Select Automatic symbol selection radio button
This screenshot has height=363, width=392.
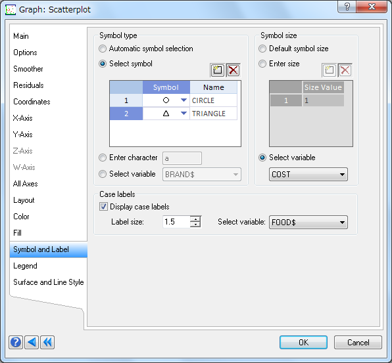point(103,49)
